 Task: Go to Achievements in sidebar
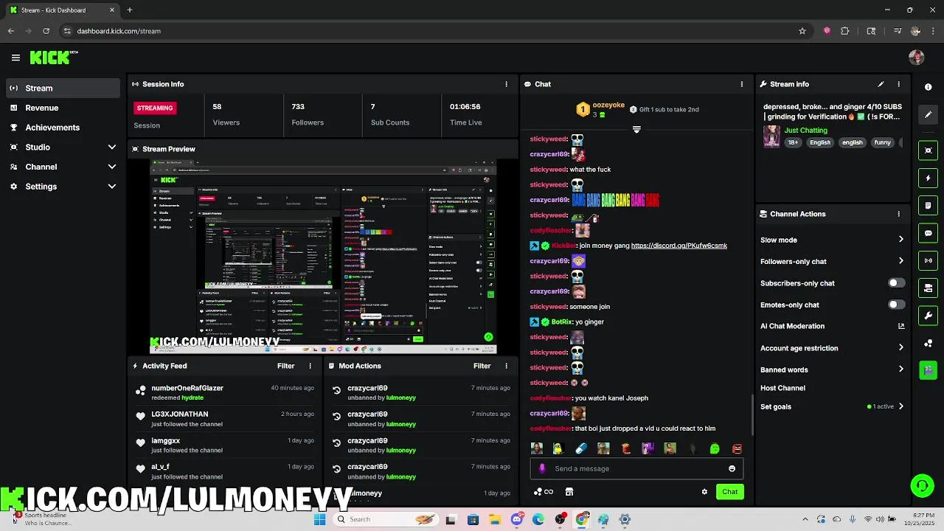63,128
